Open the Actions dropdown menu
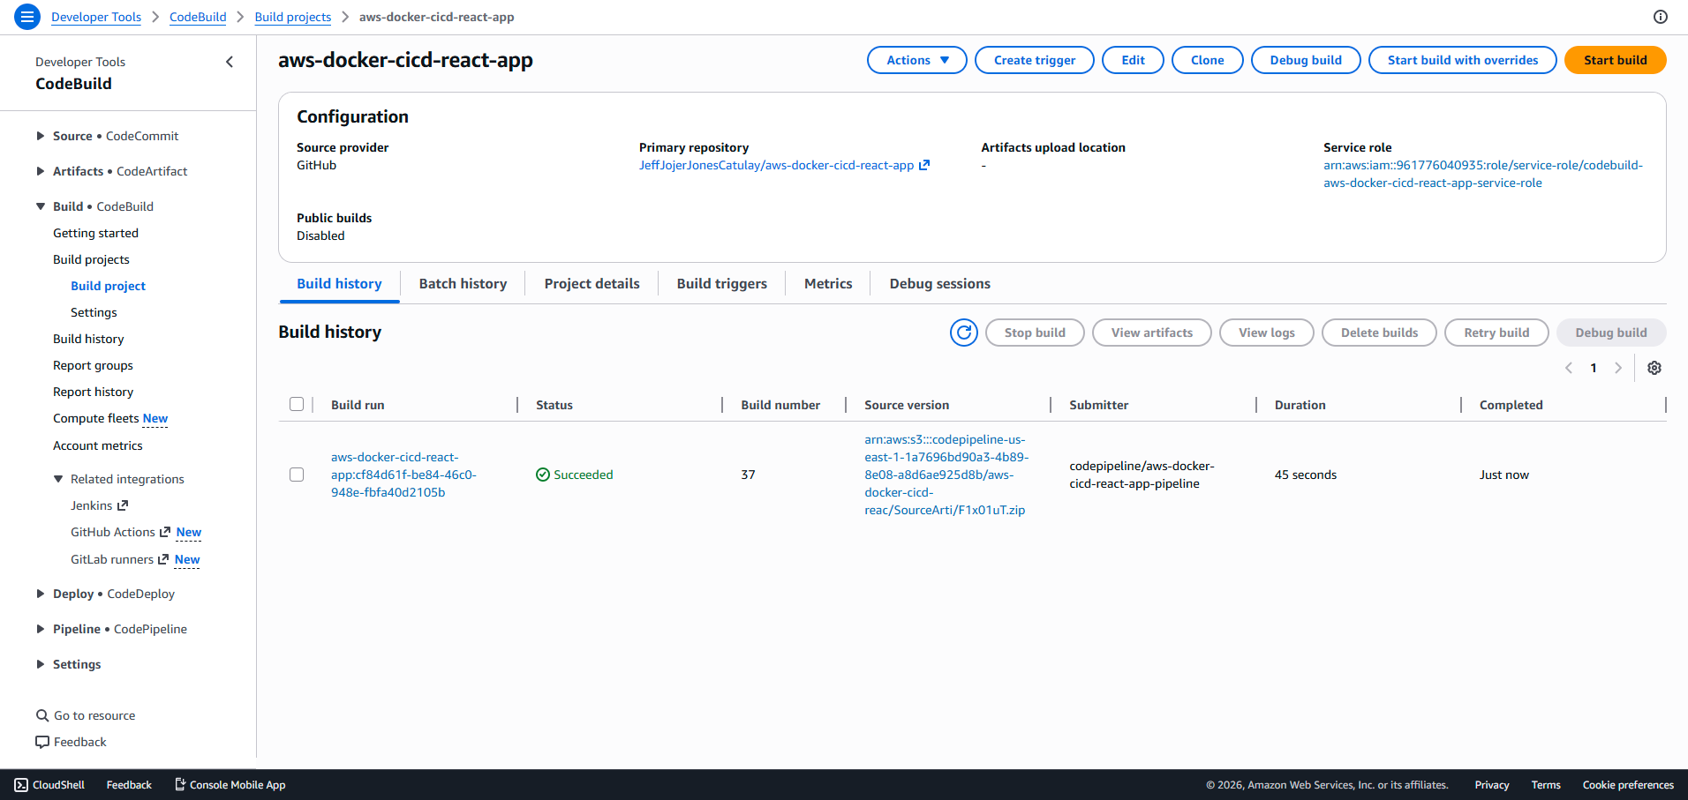 916,60
